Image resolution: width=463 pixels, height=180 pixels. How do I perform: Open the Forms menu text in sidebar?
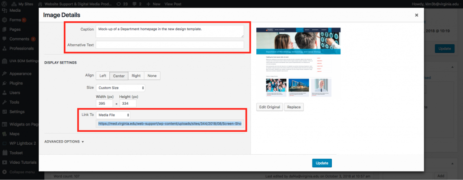tap(15, 20)
